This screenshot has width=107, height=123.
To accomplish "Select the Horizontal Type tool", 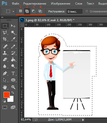I will 13,73.
